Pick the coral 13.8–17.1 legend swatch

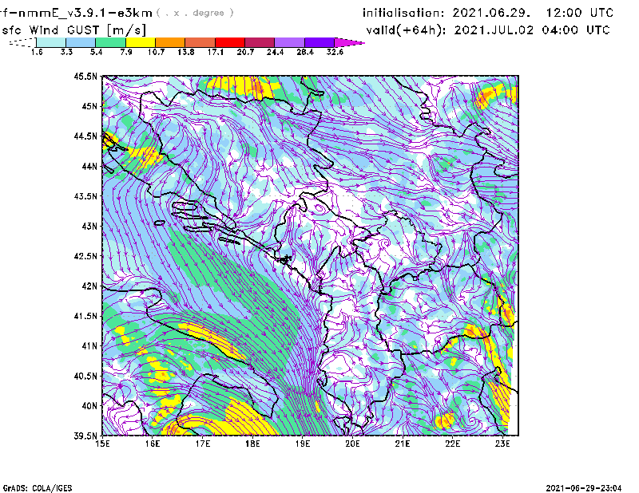[x=200, y=42]
